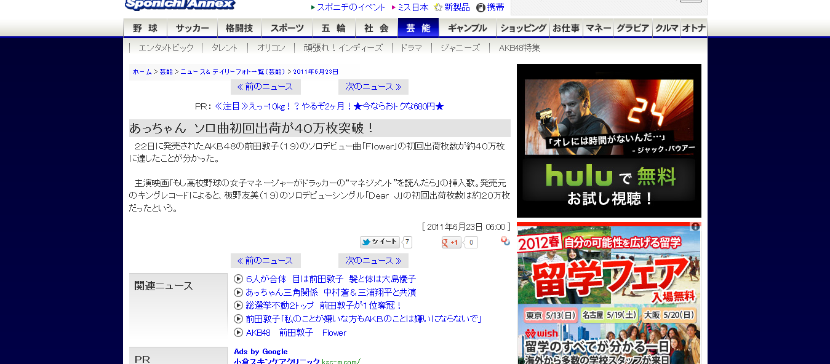
Task: Open related news あっちゃん三角関係
Action: (331, 293)
